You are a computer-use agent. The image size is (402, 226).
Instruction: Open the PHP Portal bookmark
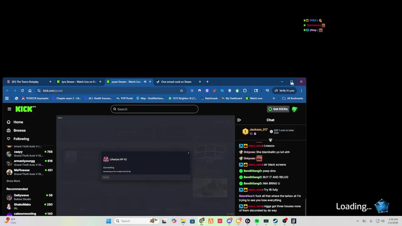[x=124, y=98]
